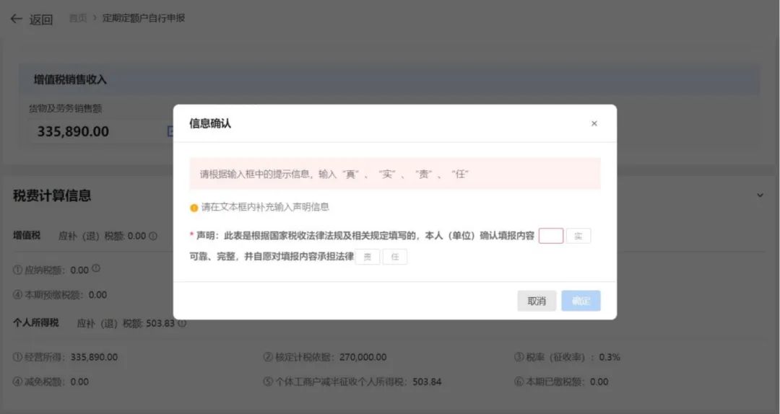
Task: Close the 信息确认 dialog with the X
Action: 594,123
